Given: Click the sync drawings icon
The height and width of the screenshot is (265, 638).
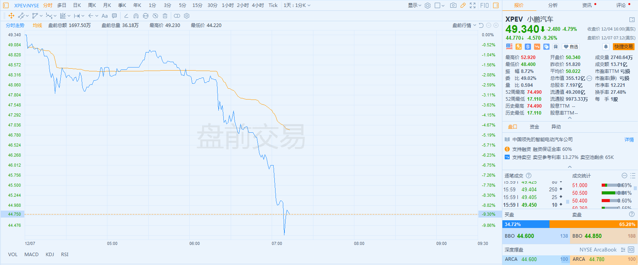Looking at the screenshot, I should [146, 16].
